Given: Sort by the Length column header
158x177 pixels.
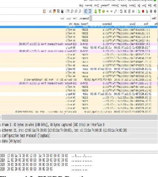Looking at the screenshot, I should pyautogui.click(x=77, y=24).
